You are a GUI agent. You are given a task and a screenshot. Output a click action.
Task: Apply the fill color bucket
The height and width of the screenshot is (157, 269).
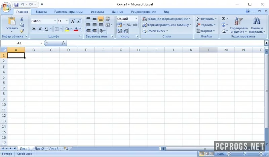67,29
